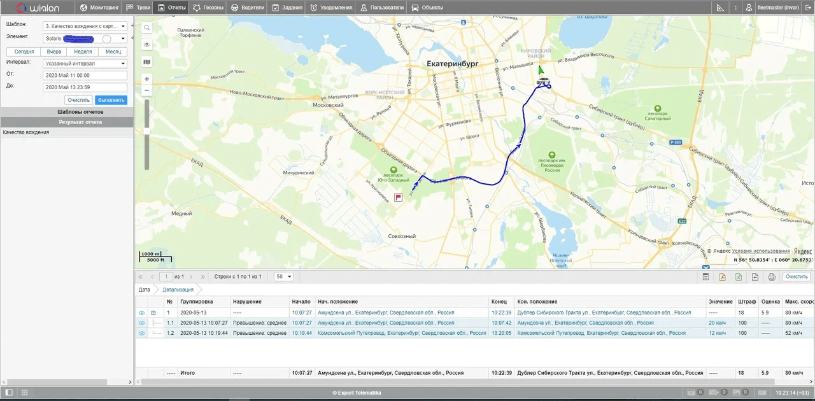Open the map layers selector icon
Screen dimensions: 815x401
[147, 62]
